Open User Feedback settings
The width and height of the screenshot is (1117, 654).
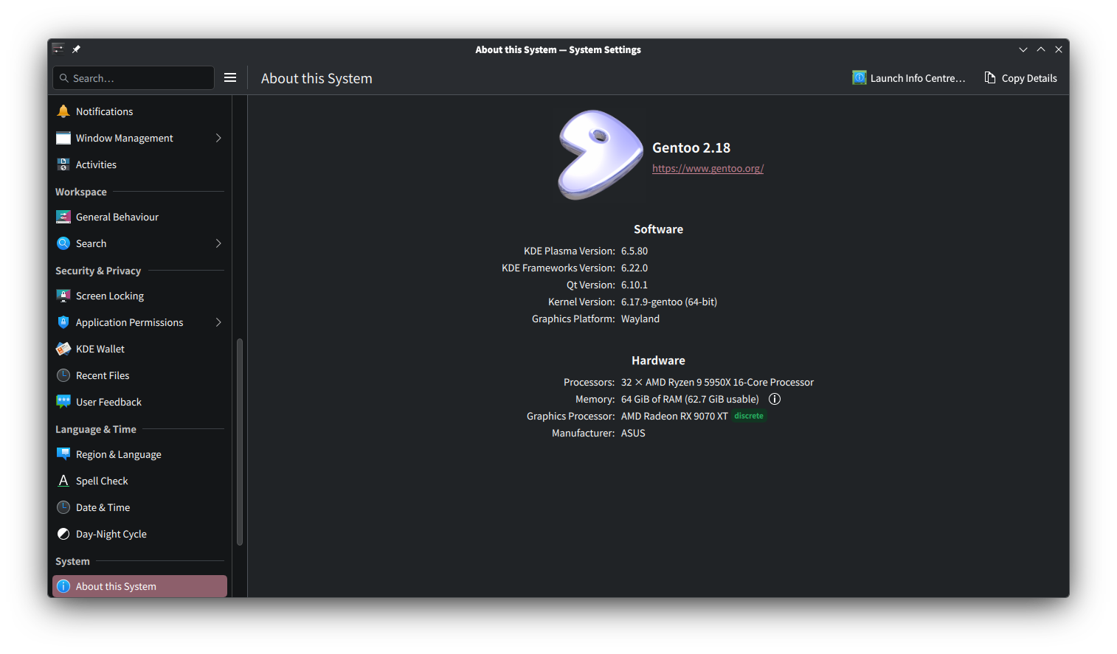[x=139, y=402]
